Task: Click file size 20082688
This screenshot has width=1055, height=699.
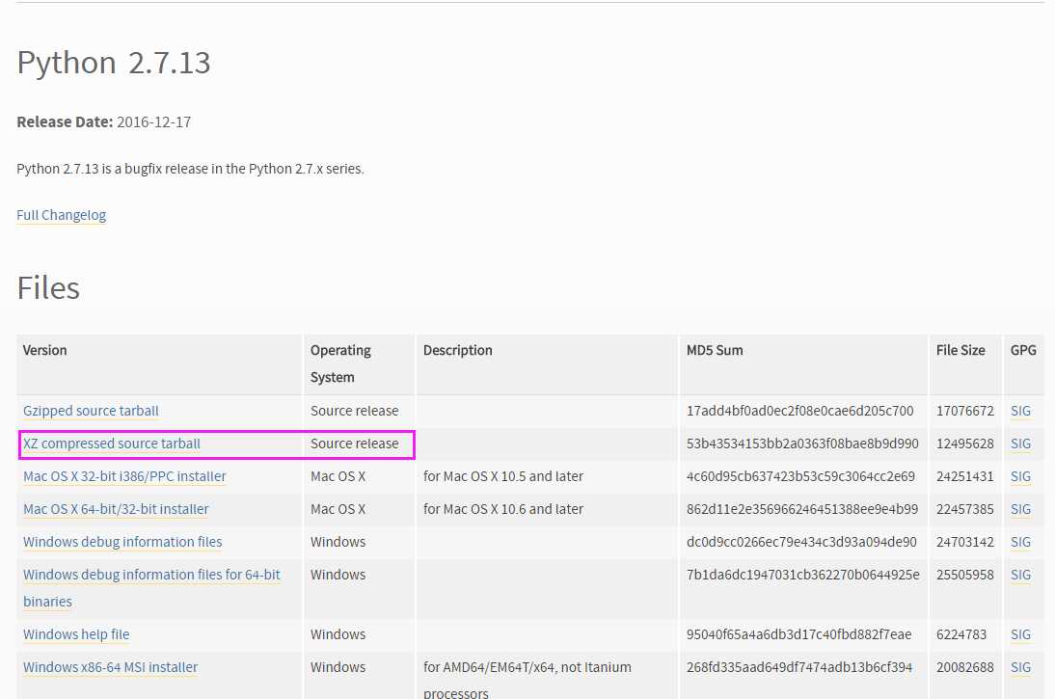Action: [965, 667]
